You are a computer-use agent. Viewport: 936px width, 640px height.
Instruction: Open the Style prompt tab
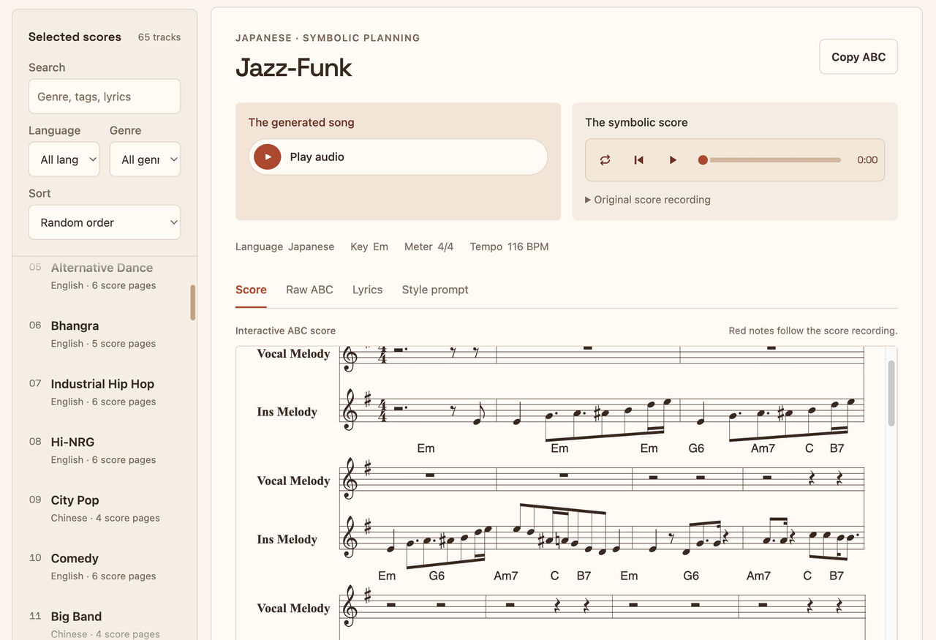point(435,290)
